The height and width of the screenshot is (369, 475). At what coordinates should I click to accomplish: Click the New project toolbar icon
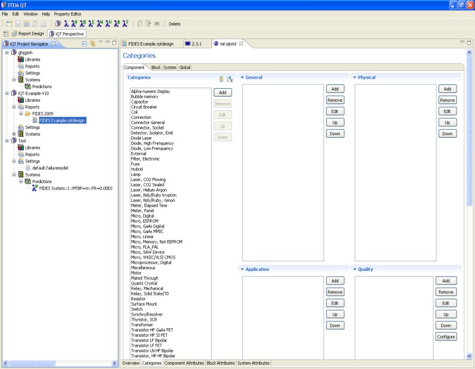9,24
